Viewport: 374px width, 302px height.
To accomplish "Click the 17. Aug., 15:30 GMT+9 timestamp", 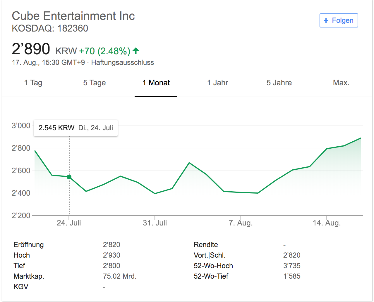I will tap(49, 63).
